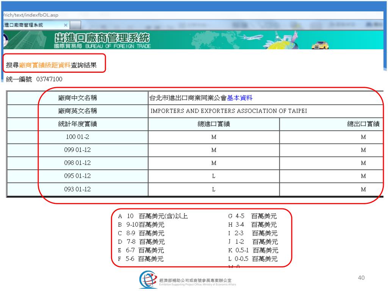Select the 099 01-12 year row cell
This screenshot has width=388, height=291.
(x=77, y=150)
